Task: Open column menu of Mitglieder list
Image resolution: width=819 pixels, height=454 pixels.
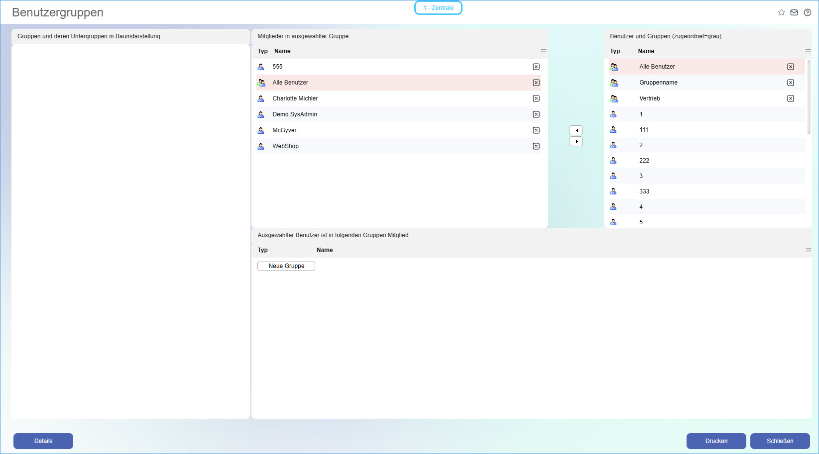Action: click(x=544, y=51)
